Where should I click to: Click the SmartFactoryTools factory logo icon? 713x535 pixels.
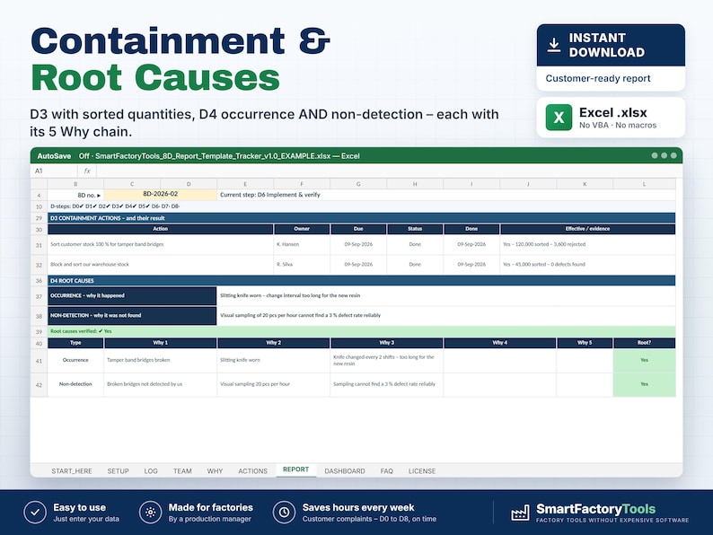click(x=520, y=513)
